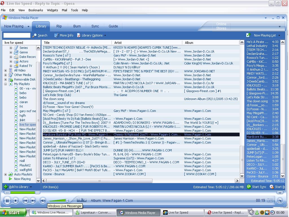
Task: Open More Info pane
Action: (64, 35)
